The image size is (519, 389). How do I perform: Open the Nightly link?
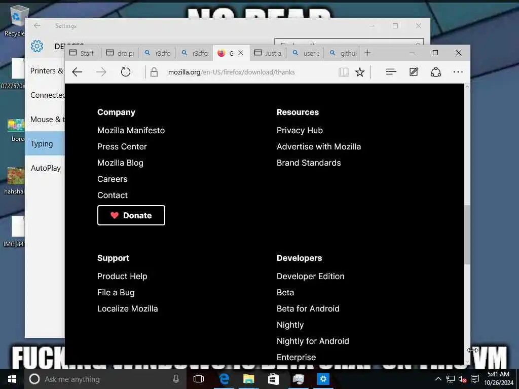pos(290,325)
